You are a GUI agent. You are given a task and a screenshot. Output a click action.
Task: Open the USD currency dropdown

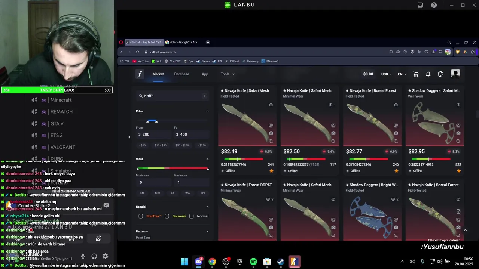[x=387, y=74]
